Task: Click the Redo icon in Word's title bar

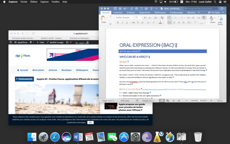Action: point(132,8)
